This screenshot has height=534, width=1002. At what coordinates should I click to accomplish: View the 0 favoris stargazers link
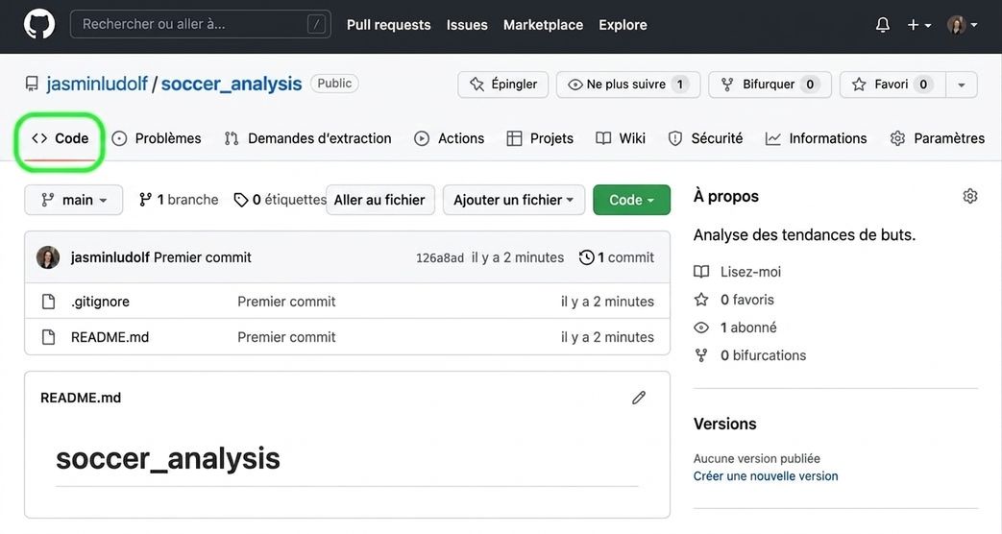tap(734, 300)
